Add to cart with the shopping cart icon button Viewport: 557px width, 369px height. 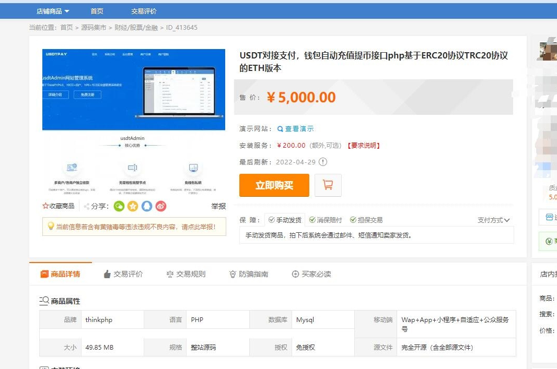click(x=328, y=185)
